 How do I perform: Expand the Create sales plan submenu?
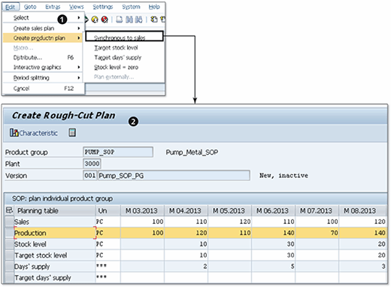43,29
